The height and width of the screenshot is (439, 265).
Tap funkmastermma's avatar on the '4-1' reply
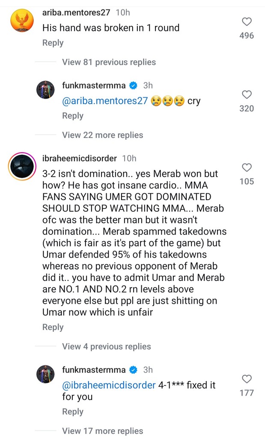tap(46, 374)
